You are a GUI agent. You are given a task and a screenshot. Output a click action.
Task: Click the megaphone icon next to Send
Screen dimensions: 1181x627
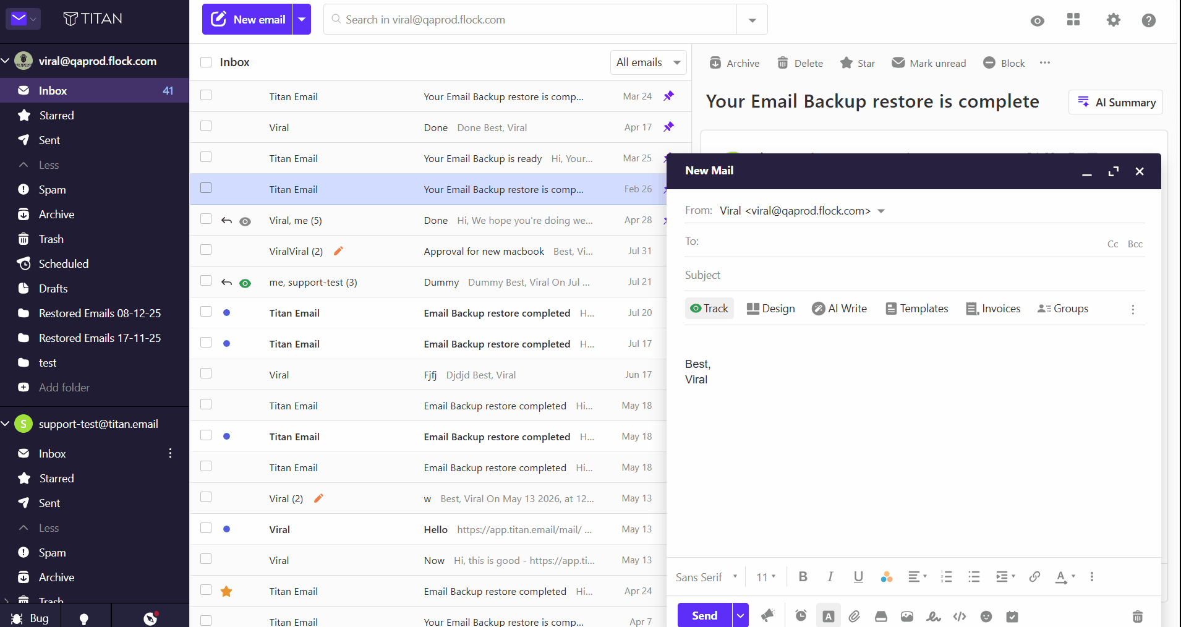tap(768, 615)
